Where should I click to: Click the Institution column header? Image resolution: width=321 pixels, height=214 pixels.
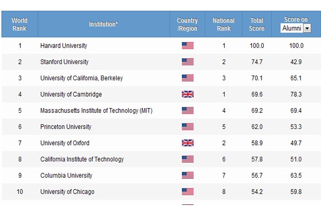pos(104,24)
